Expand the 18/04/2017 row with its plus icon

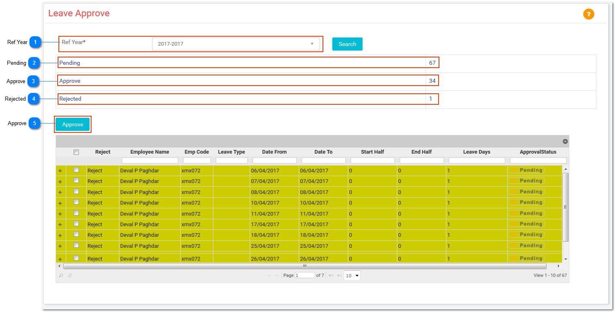[60, 235]
